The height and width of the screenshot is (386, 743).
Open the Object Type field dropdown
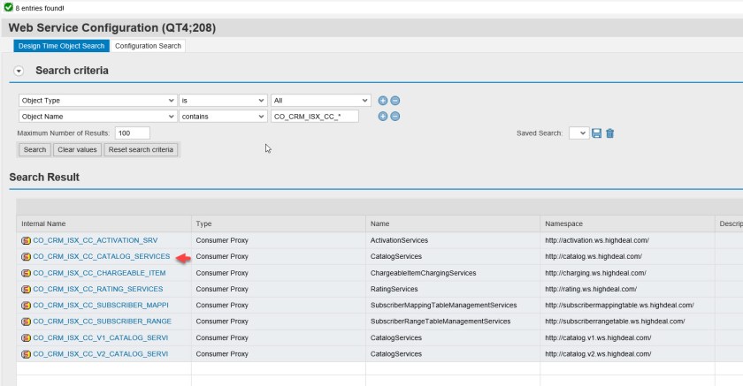171,101
